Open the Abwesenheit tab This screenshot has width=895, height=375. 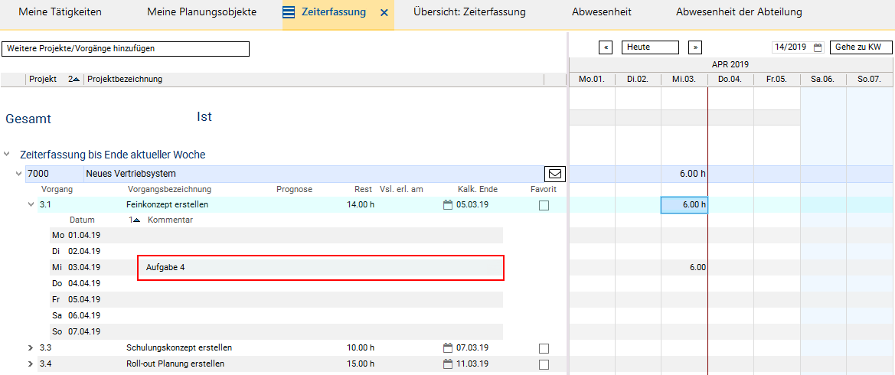(x=601, y=12)
